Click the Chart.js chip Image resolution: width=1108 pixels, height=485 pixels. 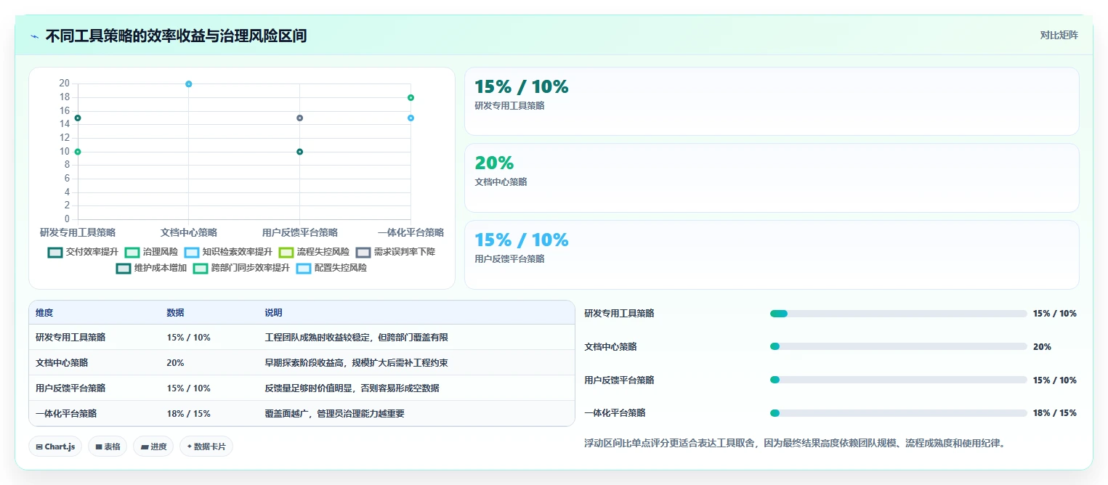click(x=55, y=447)
